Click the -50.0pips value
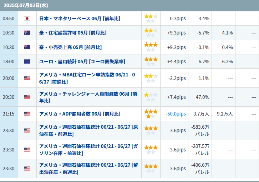This screenshot has width=259, height=182. pos(176,114)
